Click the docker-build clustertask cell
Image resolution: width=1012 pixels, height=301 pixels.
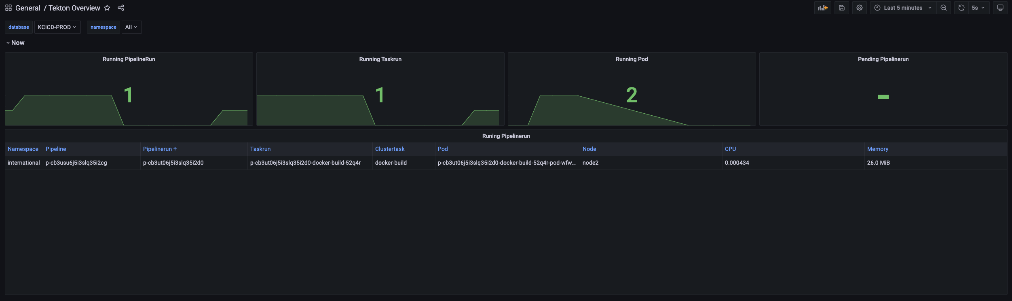click(391, 163)
